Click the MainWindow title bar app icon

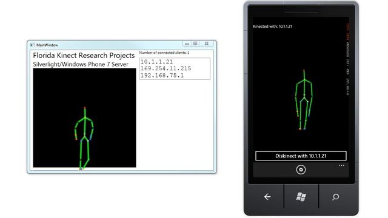(32, 45)
